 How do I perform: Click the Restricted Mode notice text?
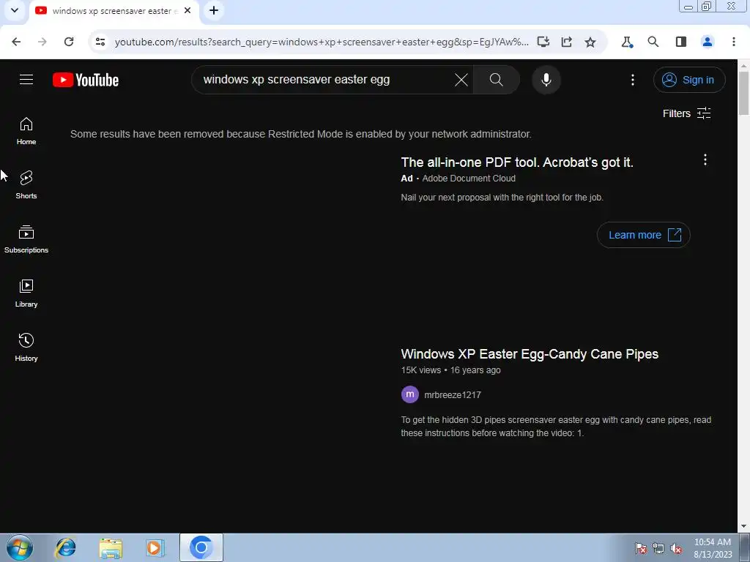pos(301,135)
